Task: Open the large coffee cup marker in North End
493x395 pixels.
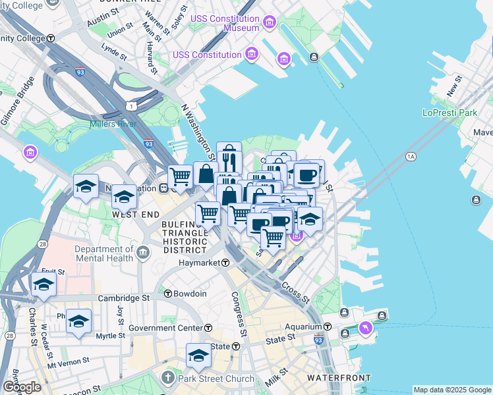Action: point(307,176)
